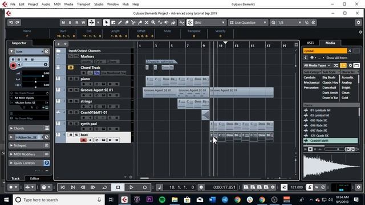The height and width of the screenshot is (205, 365).
Task: Click the tempo value 121.000
Action: 297,187
